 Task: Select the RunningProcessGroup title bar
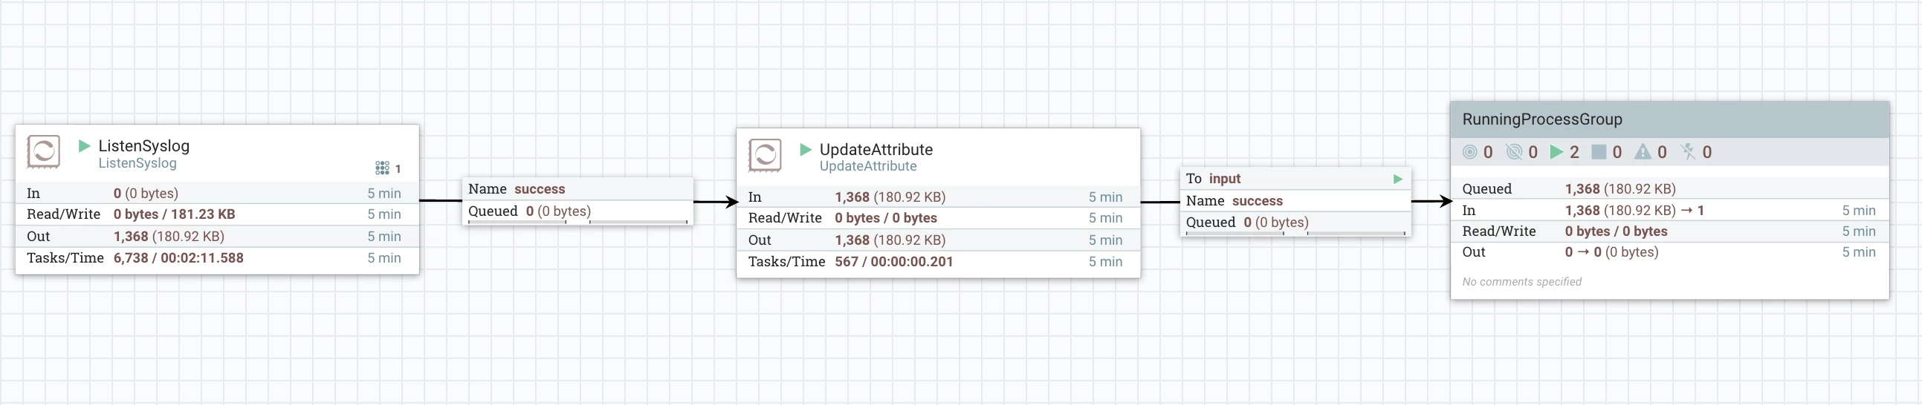pos(1670,119)
